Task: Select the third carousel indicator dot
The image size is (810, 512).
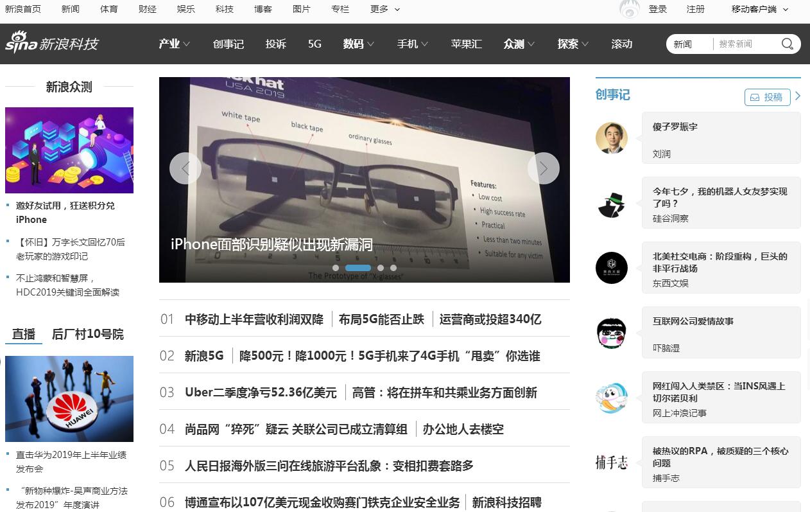Action: pos(381,268)
